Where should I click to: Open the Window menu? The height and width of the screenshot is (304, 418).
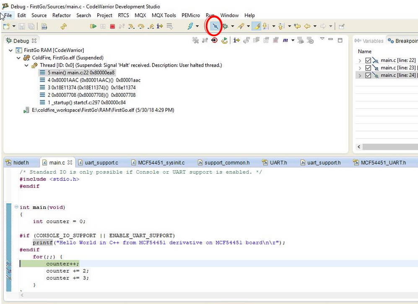229,15
